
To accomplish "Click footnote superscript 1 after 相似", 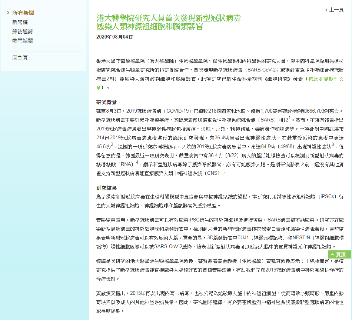I will click(290, 118).
